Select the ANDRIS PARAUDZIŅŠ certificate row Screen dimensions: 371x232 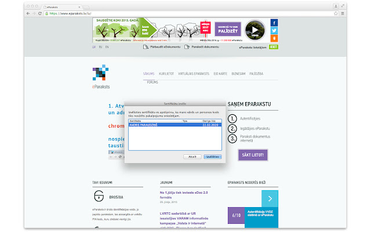click(175, 125)
